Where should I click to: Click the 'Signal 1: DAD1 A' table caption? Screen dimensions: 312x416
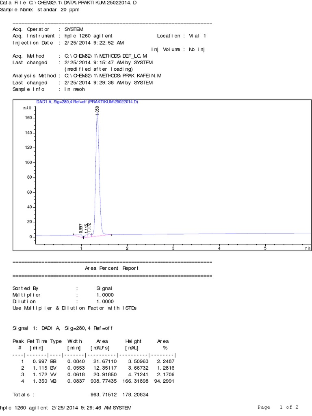(x=63, y=328)
